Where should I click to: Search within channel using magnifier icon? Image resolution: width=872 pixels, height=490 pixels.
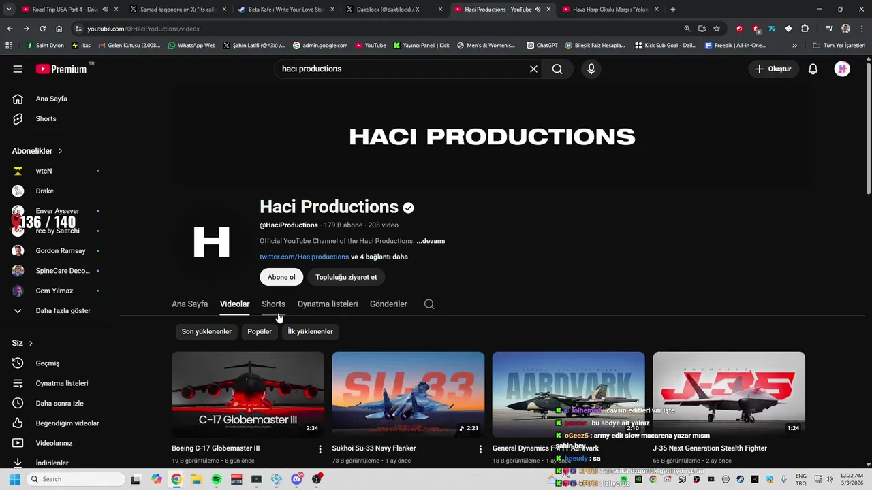coord(429,304)
